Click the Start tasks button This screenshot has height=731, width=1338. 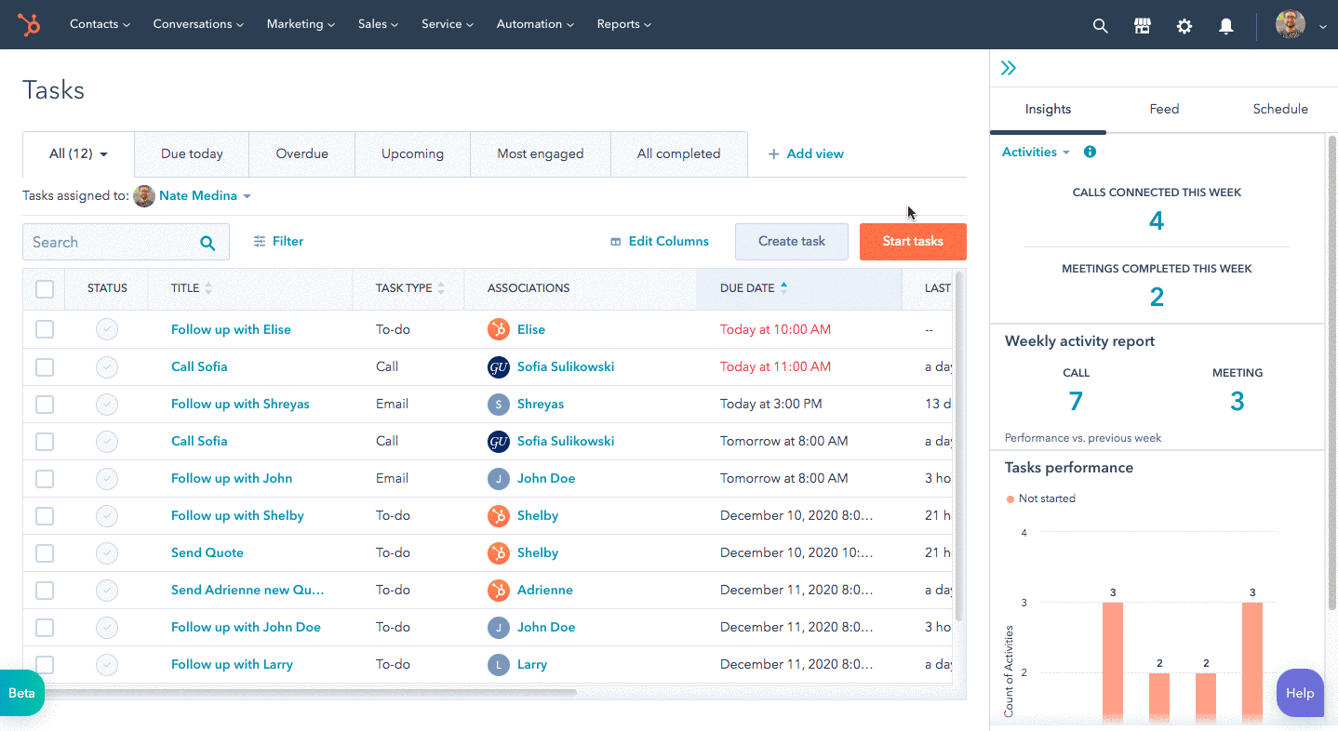[x=912, y=241]
